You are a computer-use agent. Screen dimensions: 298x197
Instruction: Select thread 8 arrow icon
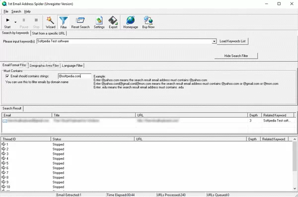[x=3, y=177]
